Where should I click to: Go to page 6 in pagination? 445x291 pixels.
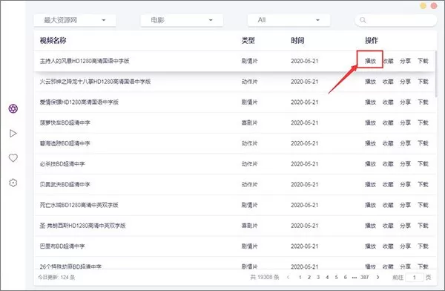click(346, 277)
